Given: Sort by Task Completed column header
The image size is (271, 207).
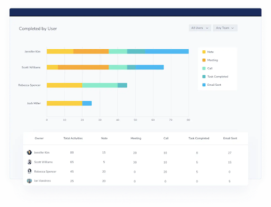Looking at the screenshot, I should click(x=199, y=138).
